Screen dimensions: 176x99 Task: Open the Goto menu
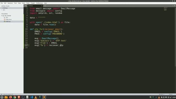[x=24, y=3]
